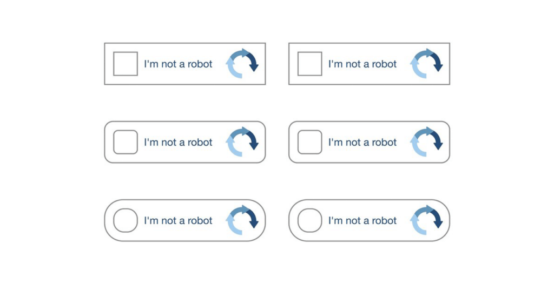
Task: Check the sharp square checkbox in top-right widget
Action: point(310,64)
